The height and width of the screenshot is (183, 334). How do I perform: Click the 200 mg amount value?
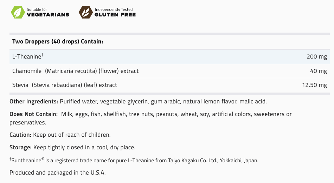click(x=317, y=57)
